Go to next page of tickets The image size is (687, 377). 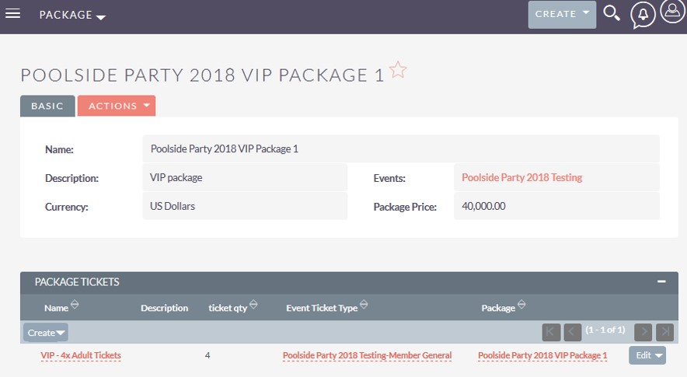[x=643, y=332]
